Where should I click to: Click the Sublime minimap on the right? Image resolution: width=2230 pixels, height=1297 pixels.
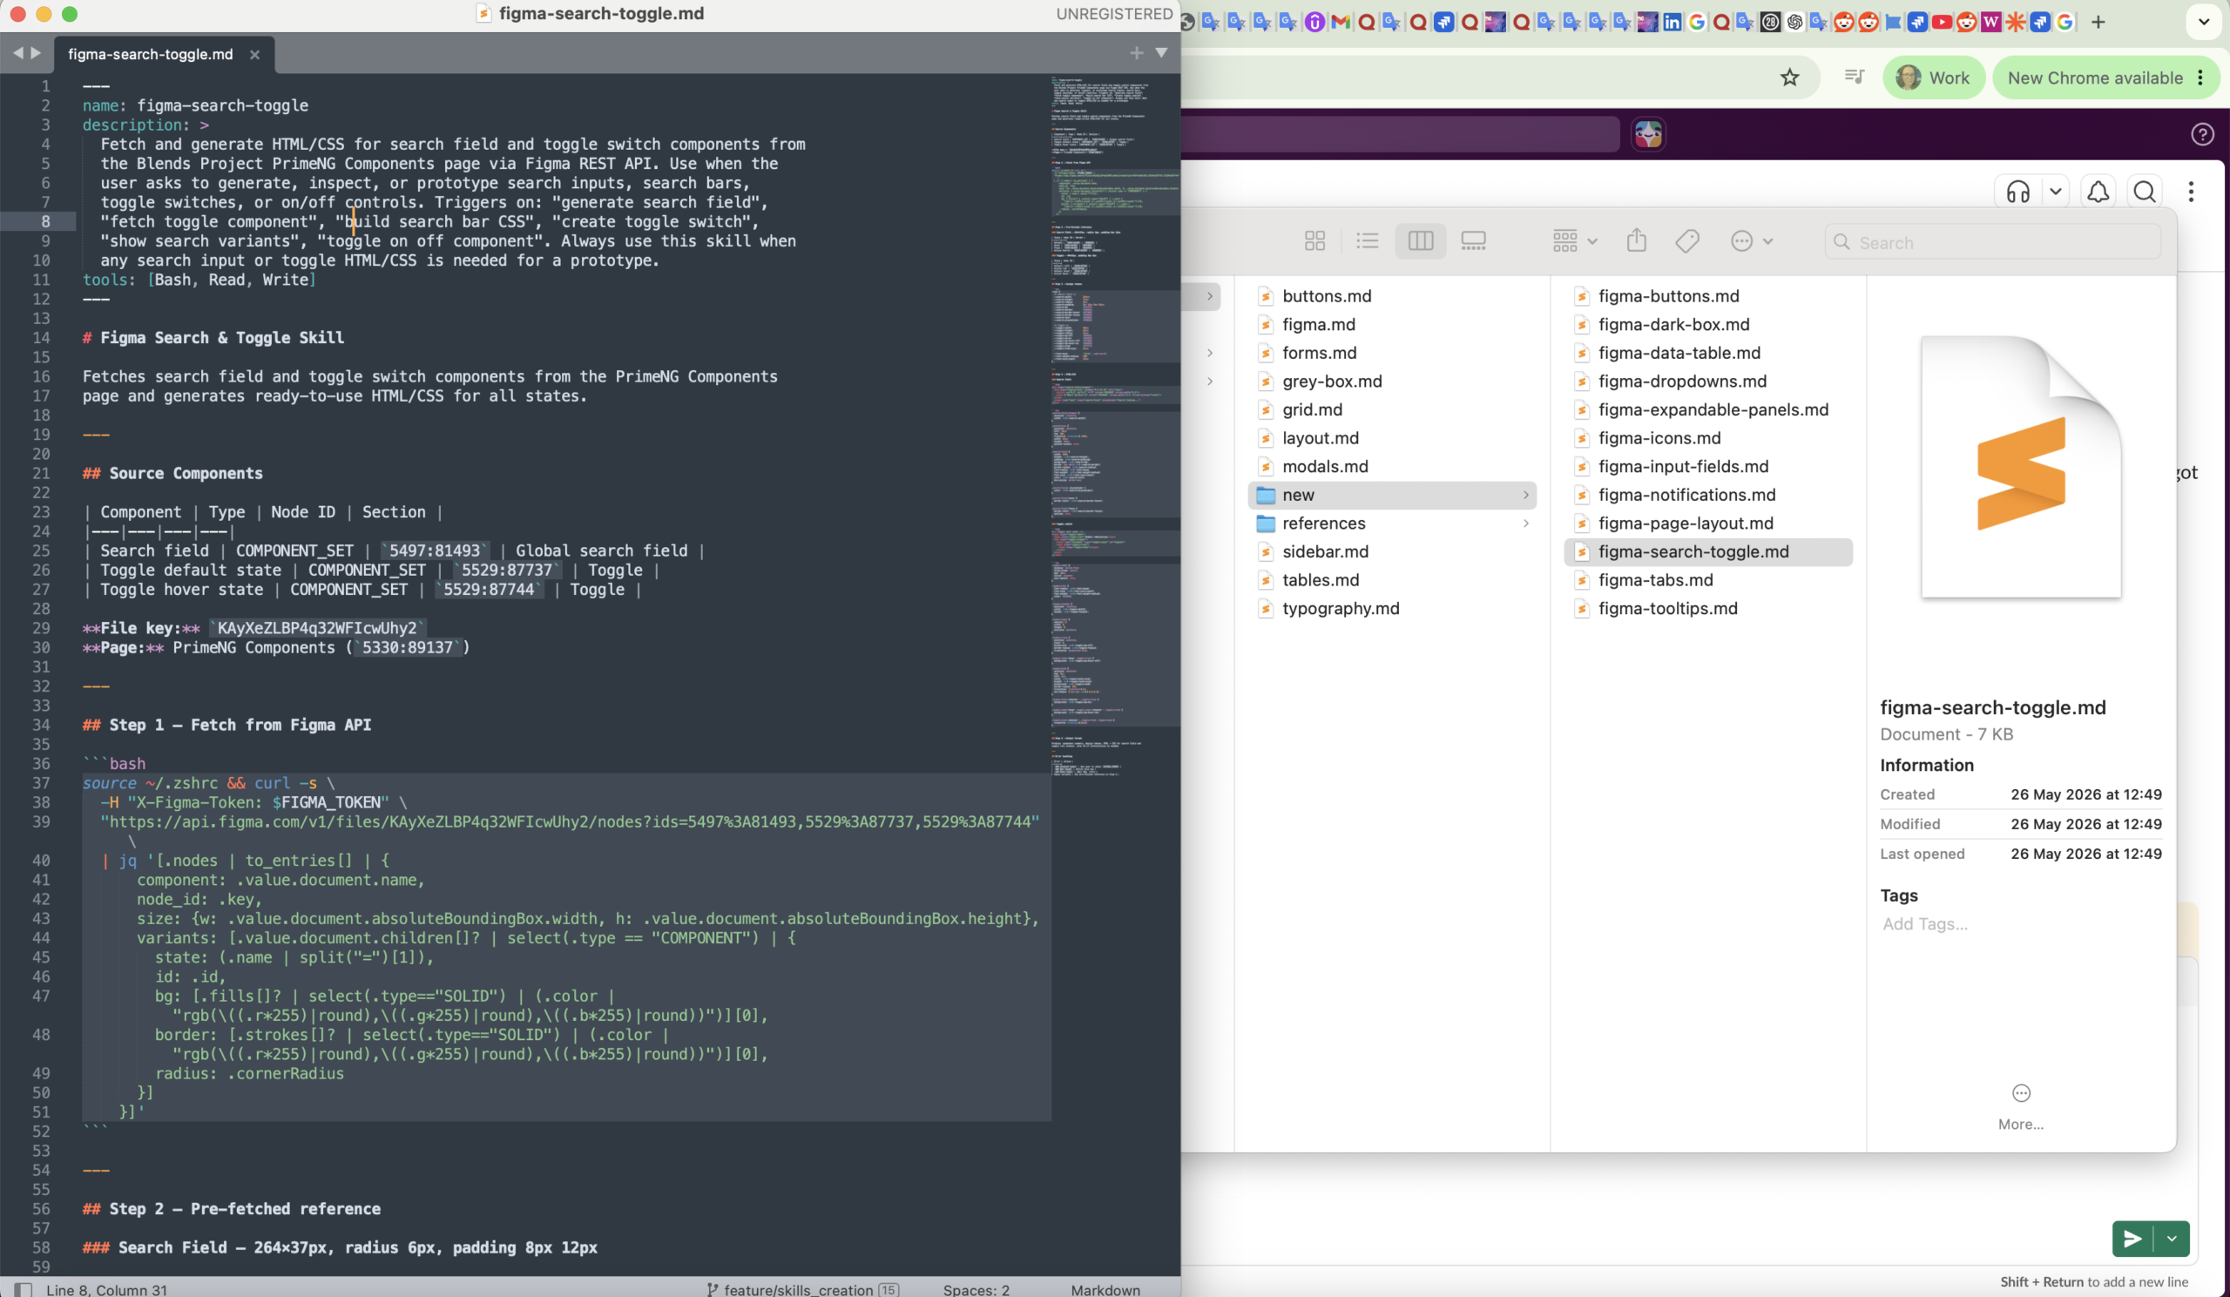tap(1115, 425)
